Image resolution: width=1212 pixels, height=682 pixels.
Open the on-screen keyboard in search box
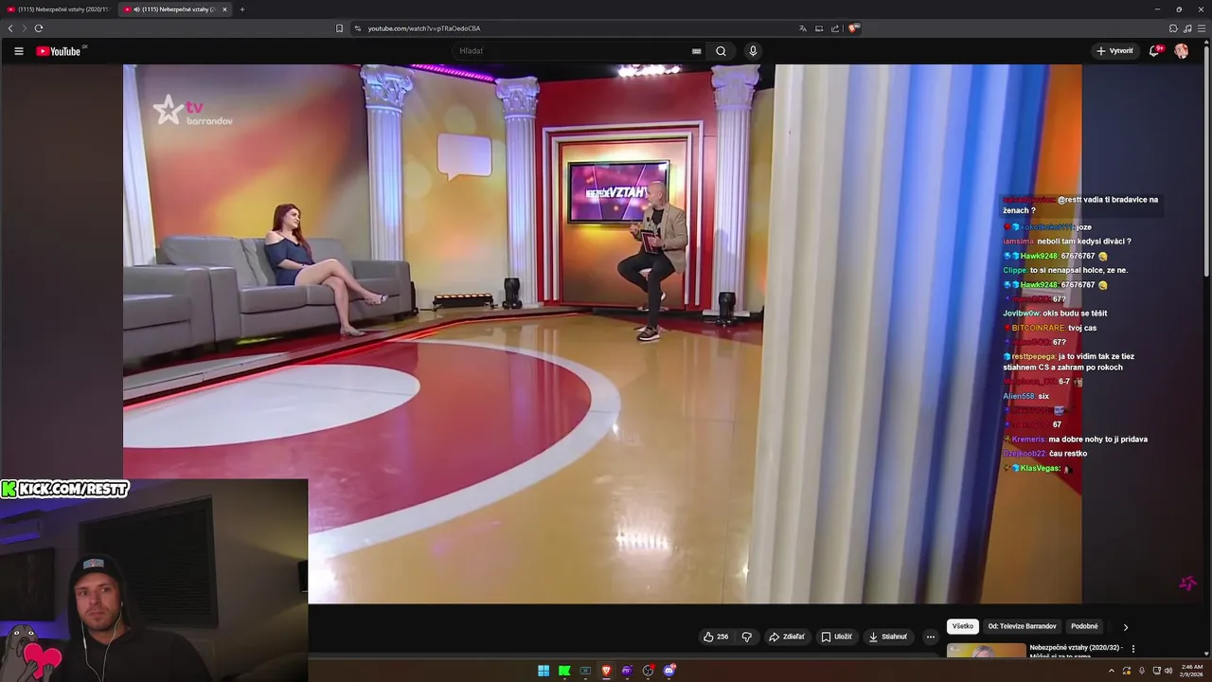(x=697, y=51)
